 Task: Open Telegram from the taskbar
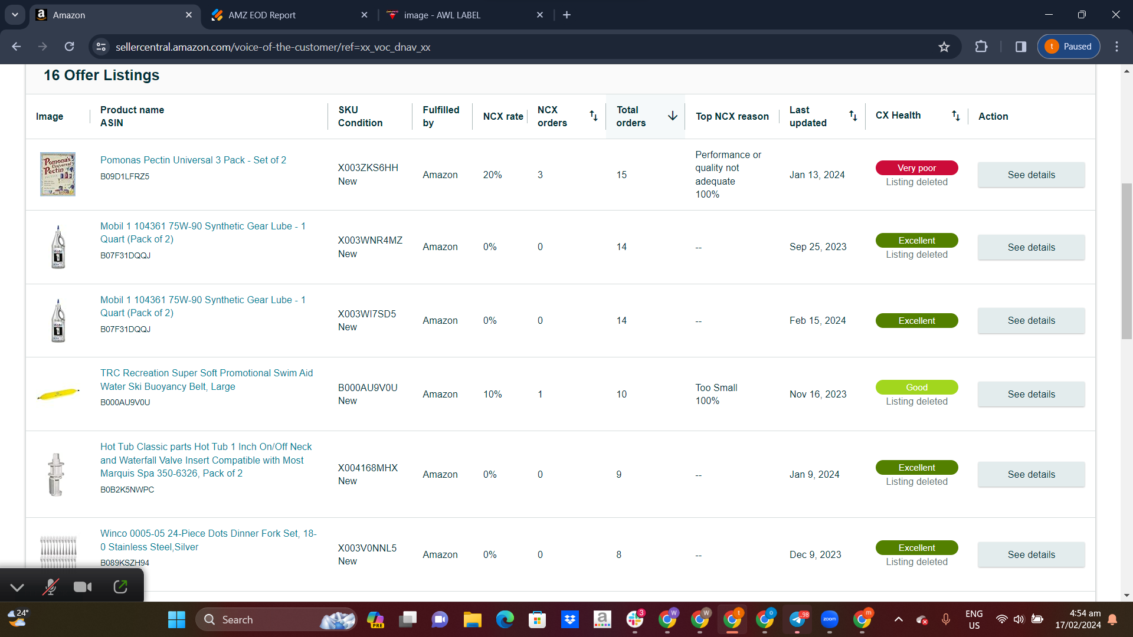coord(797,619)
